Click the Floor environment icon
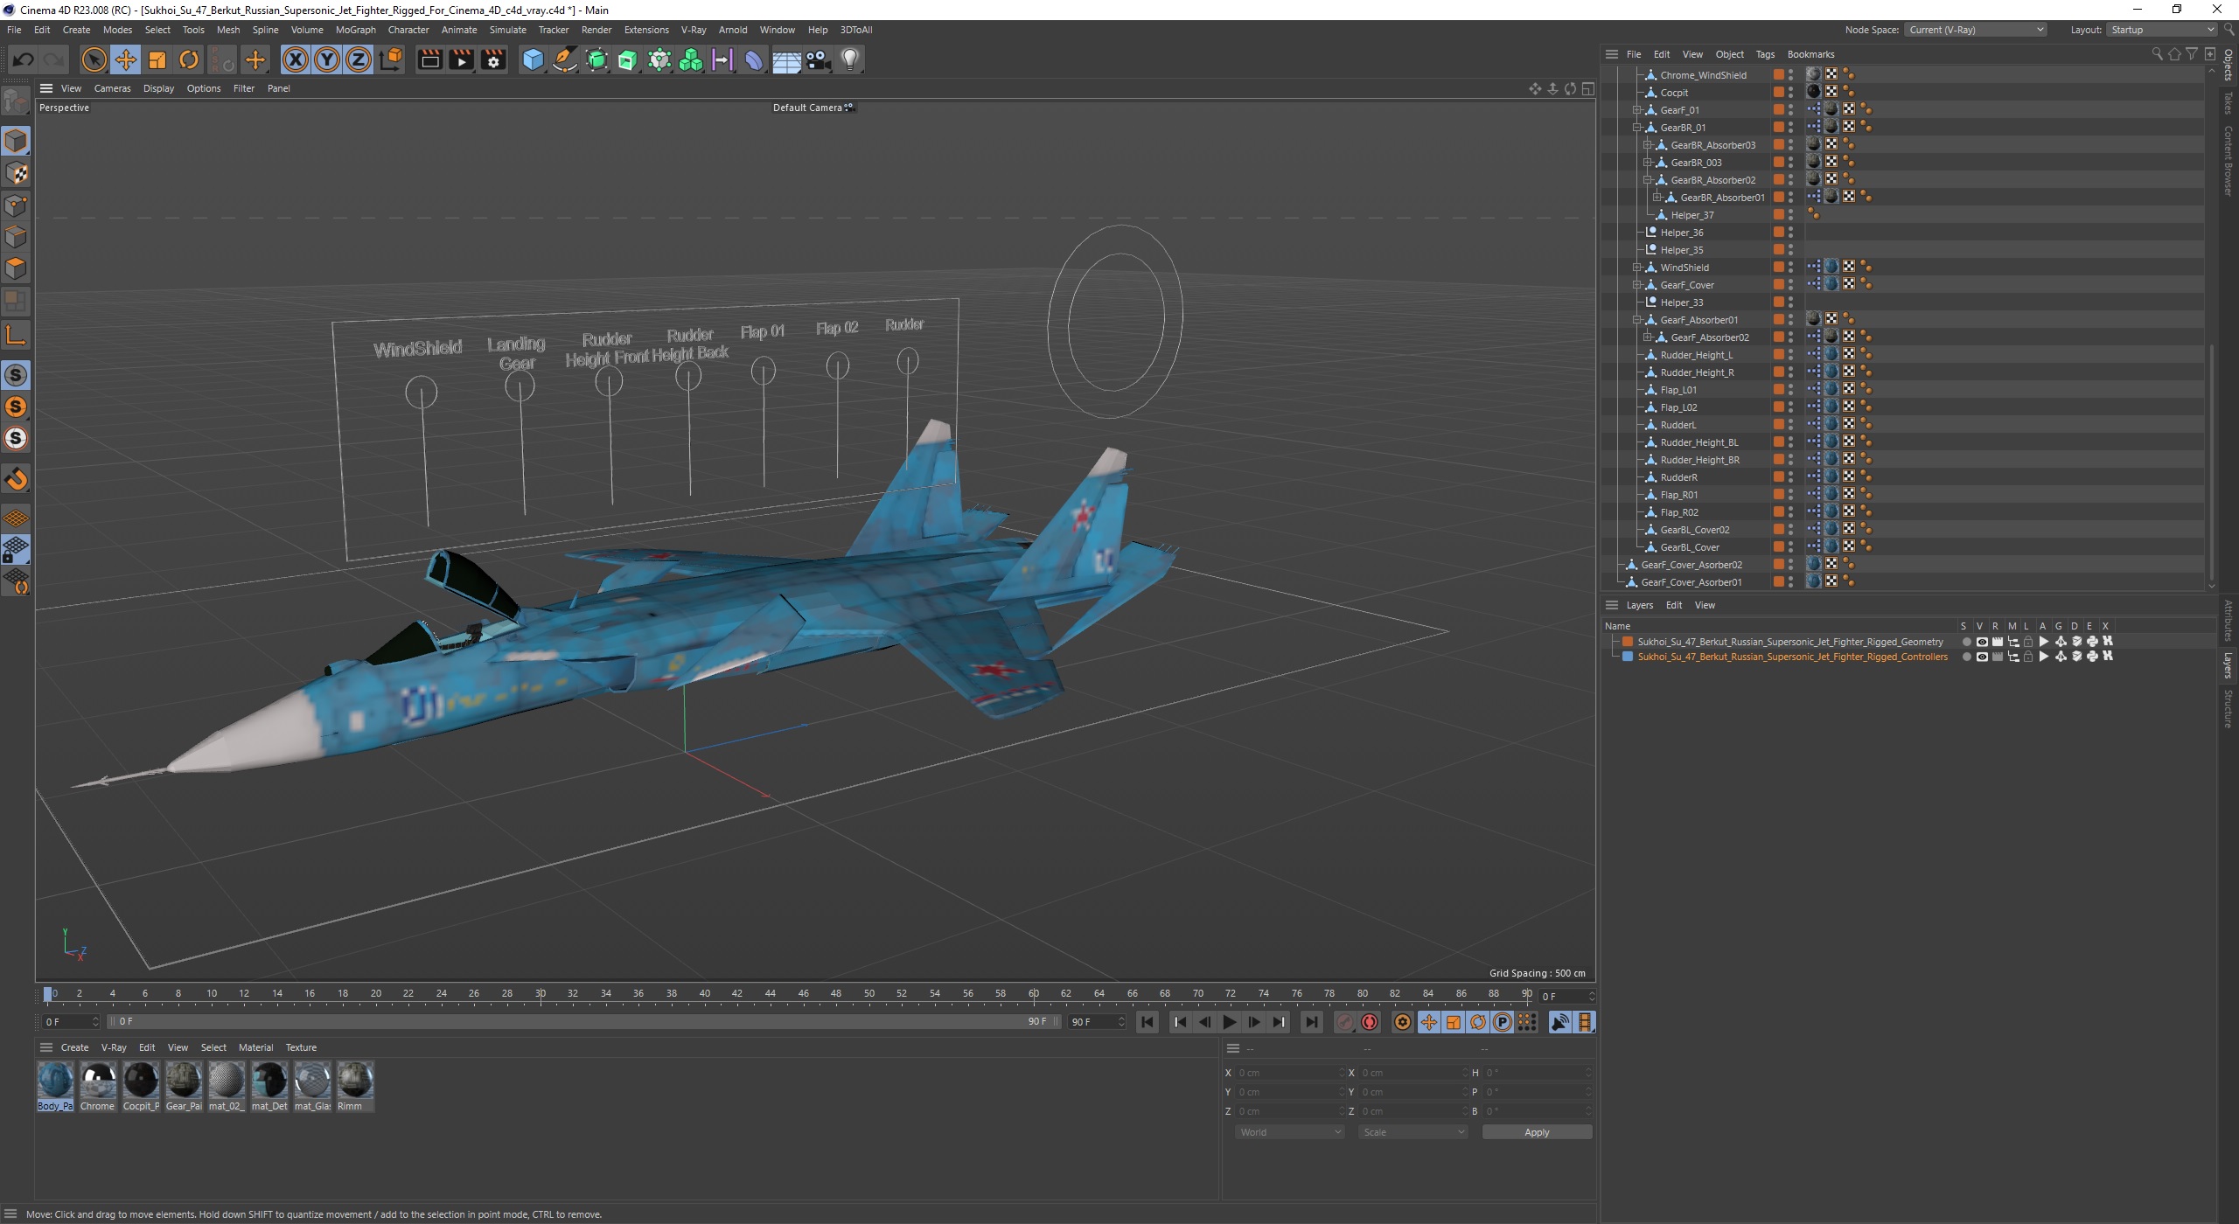Viewport: 2239px width, 1224px height. pos(786,59)
